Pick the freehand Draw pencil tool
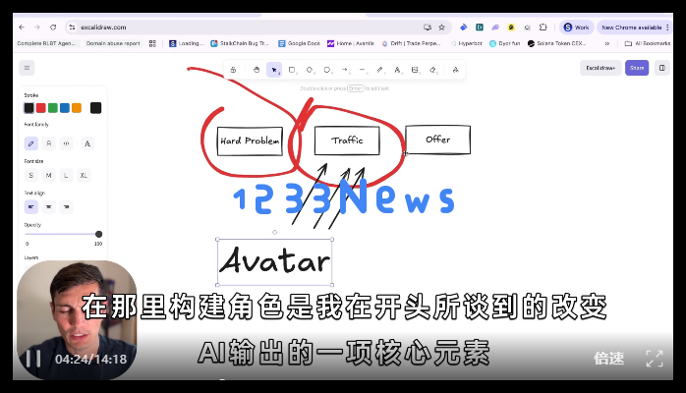The height and width of the screenshot is (393, 686). point(379,70)
